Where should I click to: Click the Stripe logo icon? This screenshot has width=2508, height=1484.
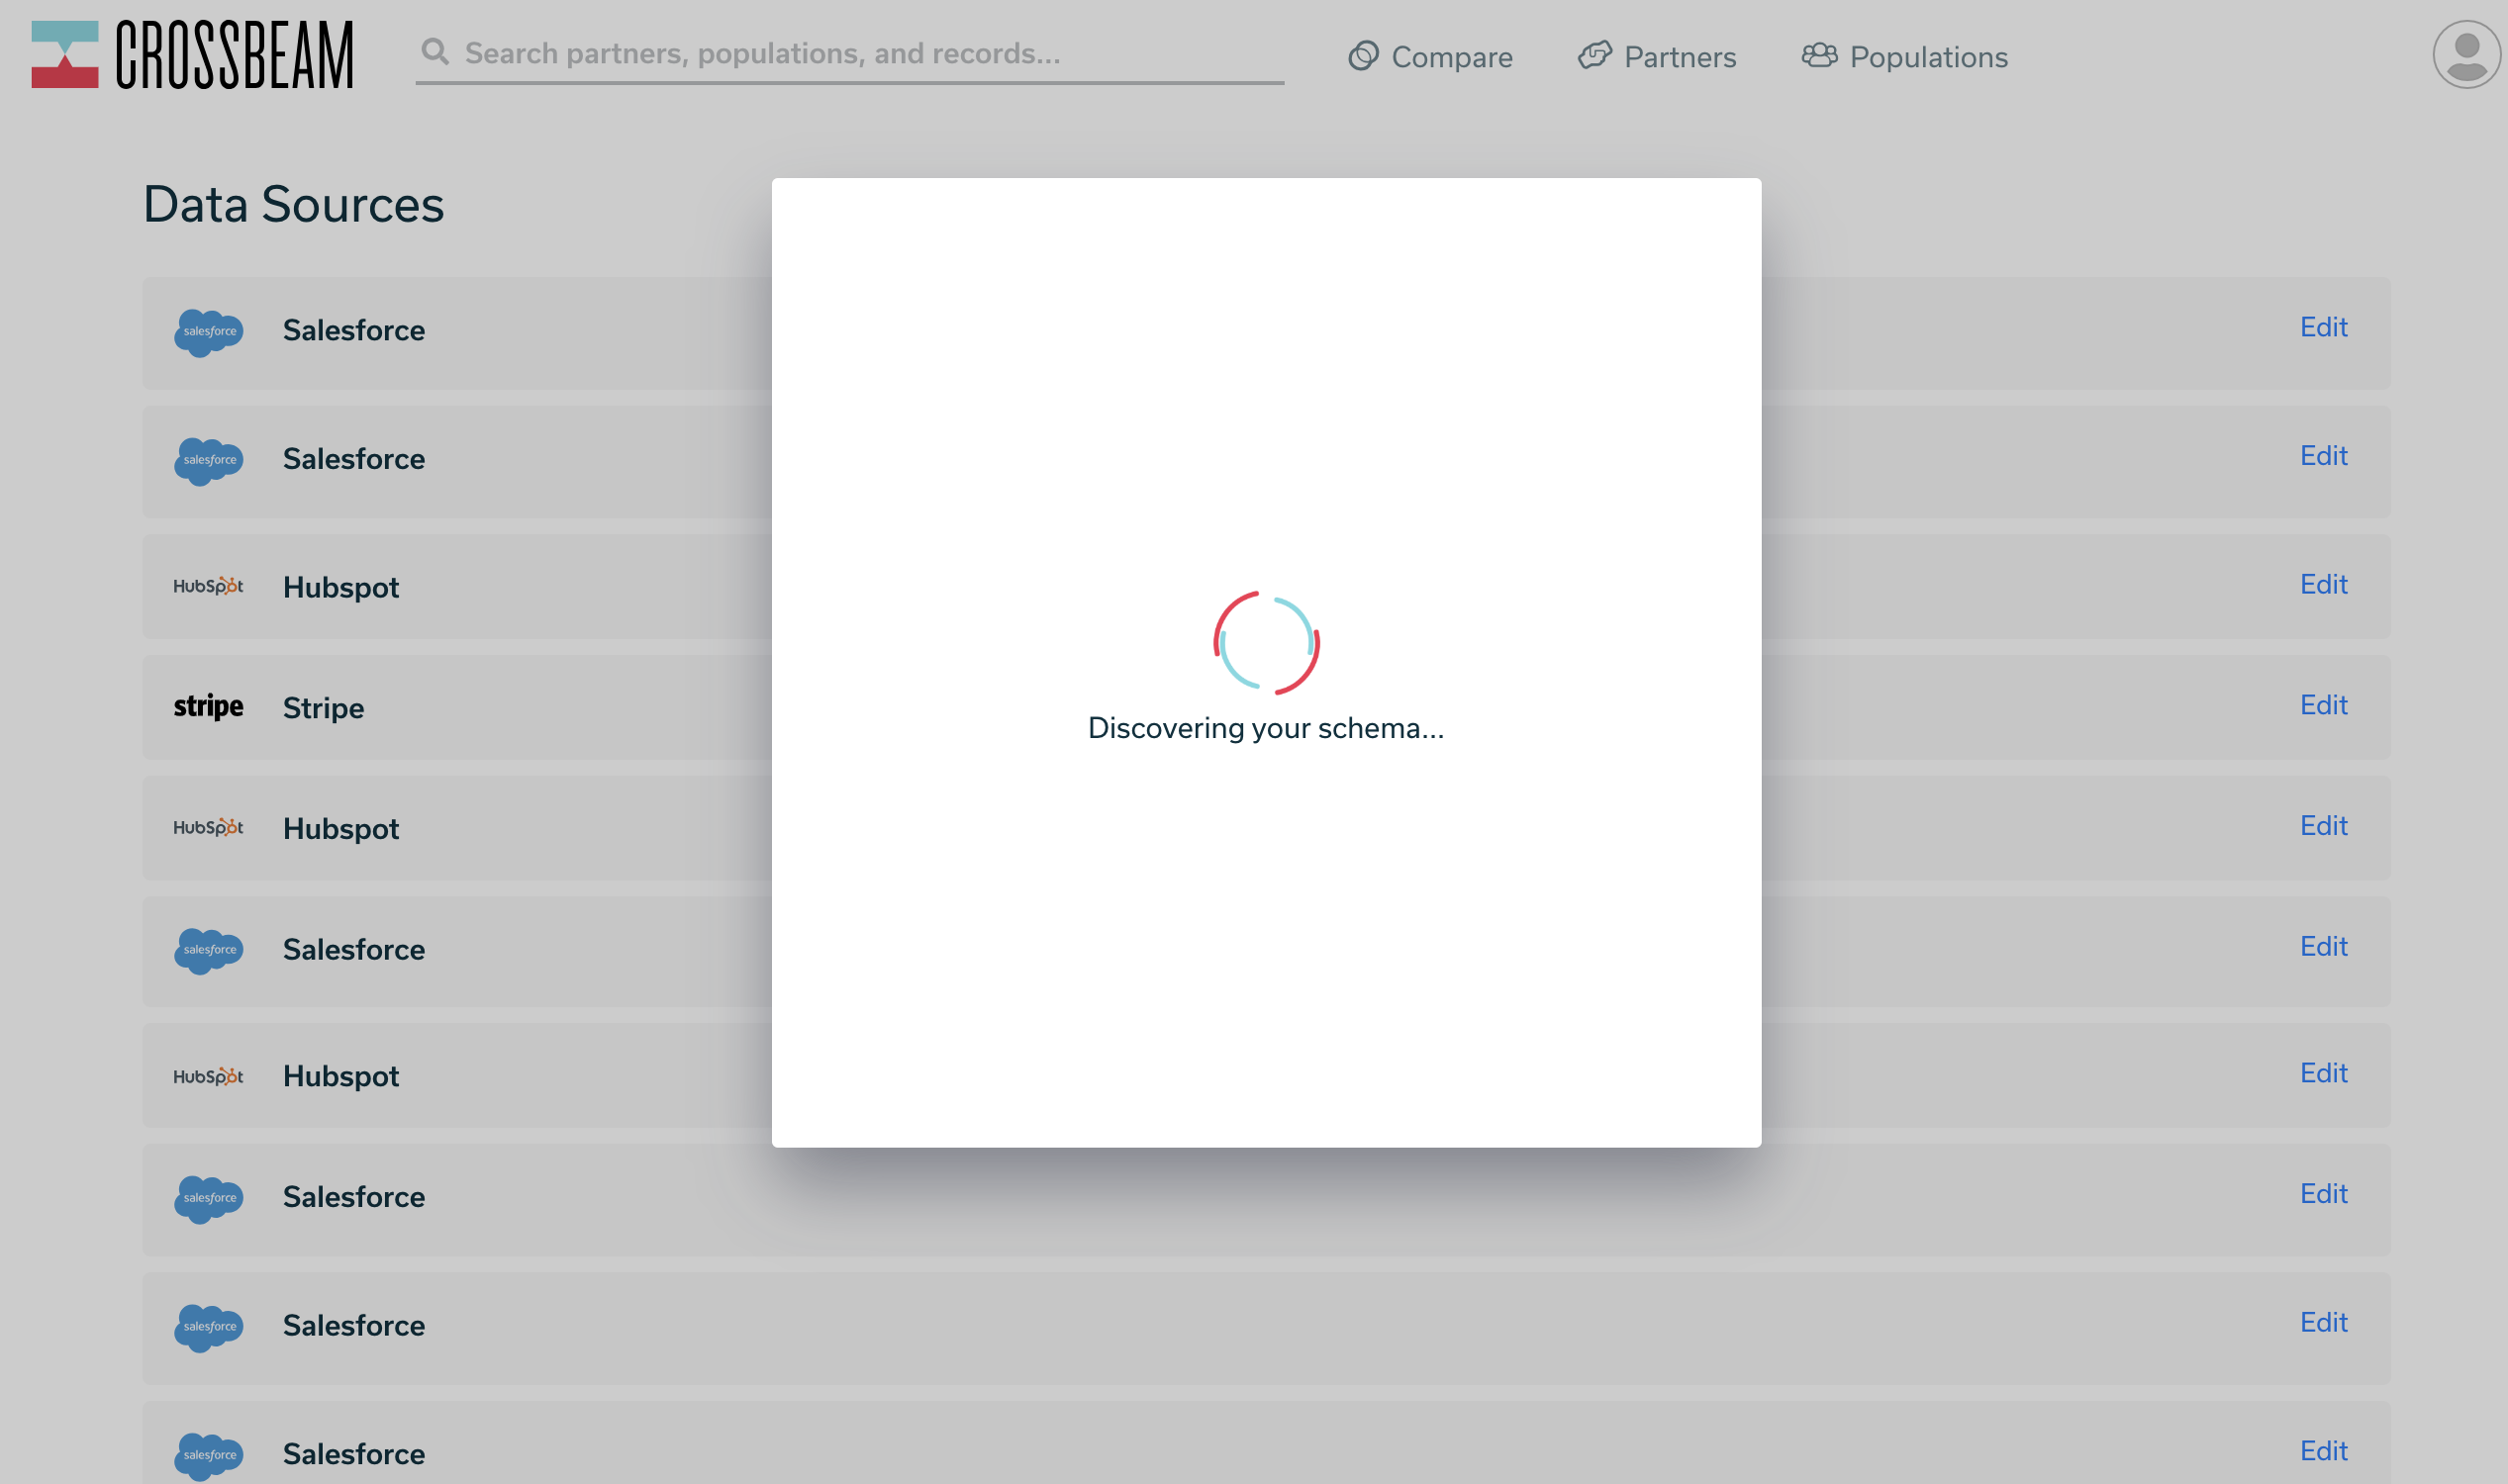pos(207,706)
